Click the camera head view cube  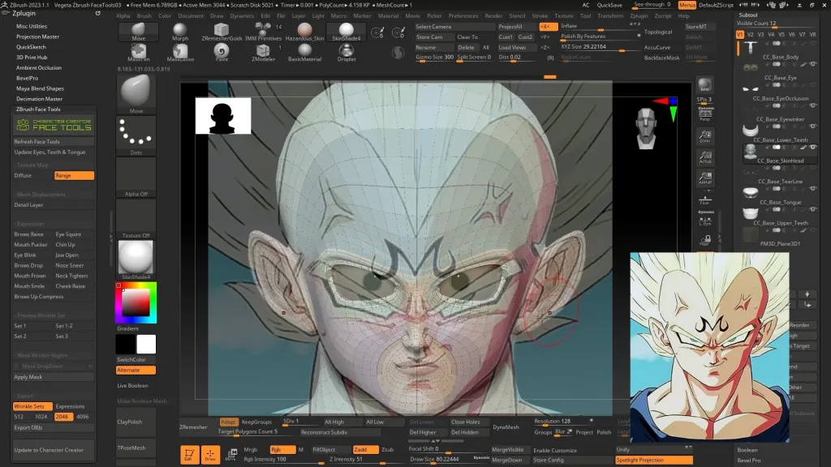pyautogui.click(x=646, y=128)
